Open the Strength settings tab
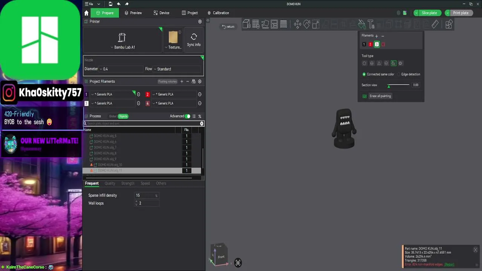The width and height of the screenshot is (482, 271). (128, 183)
